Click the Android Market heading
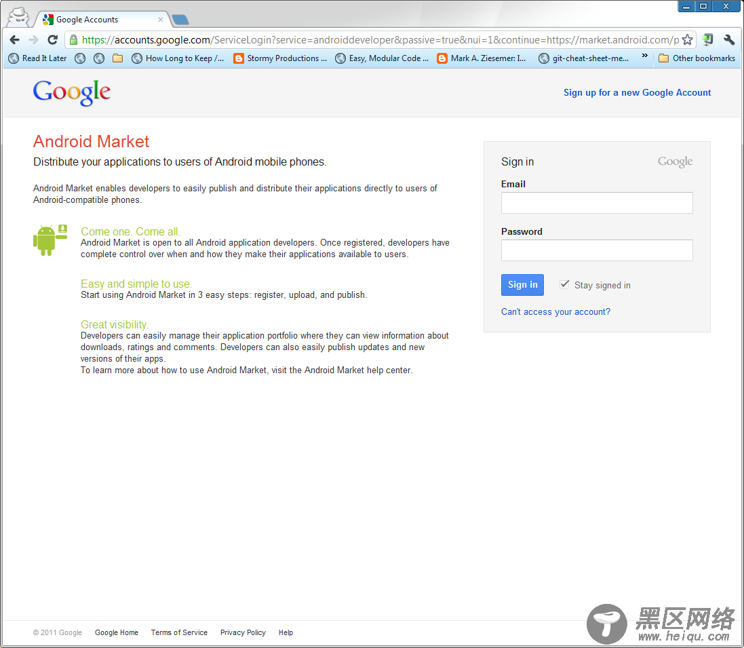Viewport: 744px width, 648px height. coord(91,141)
